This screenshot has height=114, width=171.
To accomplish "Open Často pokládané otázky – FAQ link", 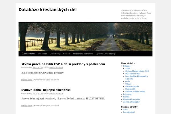I will (137, 71).
